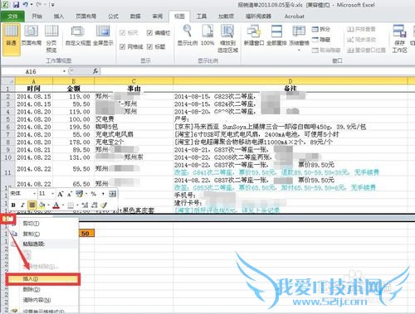
Task: Choose Delete (删除) in the context menu
Action: 43,289
